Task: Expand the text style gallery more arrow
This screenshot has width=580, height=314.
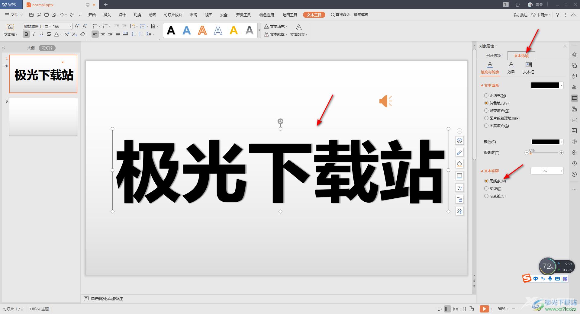Action: [259, 30]
